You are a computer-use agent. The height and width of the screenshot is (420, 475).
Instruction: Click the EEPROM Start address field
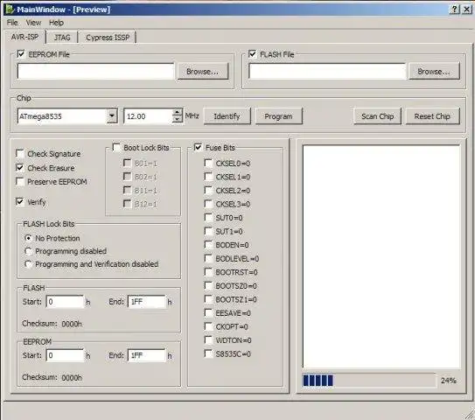pyautogui.click(x=65, y=355)
